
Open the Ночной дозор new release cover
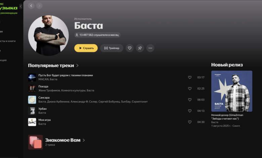(x=232, y=91)
